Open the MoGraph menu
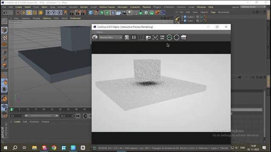271x152 pixels. click(x=122, y=7)
